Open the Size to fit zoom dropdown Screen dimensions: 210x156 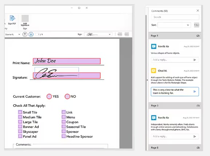click(x=12, y=34)
